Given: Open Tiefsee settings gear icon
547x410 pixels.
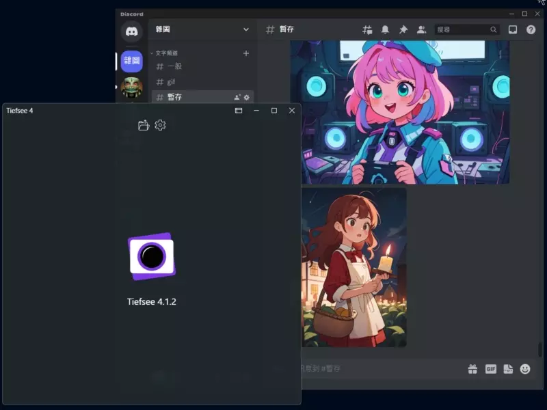Looking at the screenshot, I should (160, 125).
